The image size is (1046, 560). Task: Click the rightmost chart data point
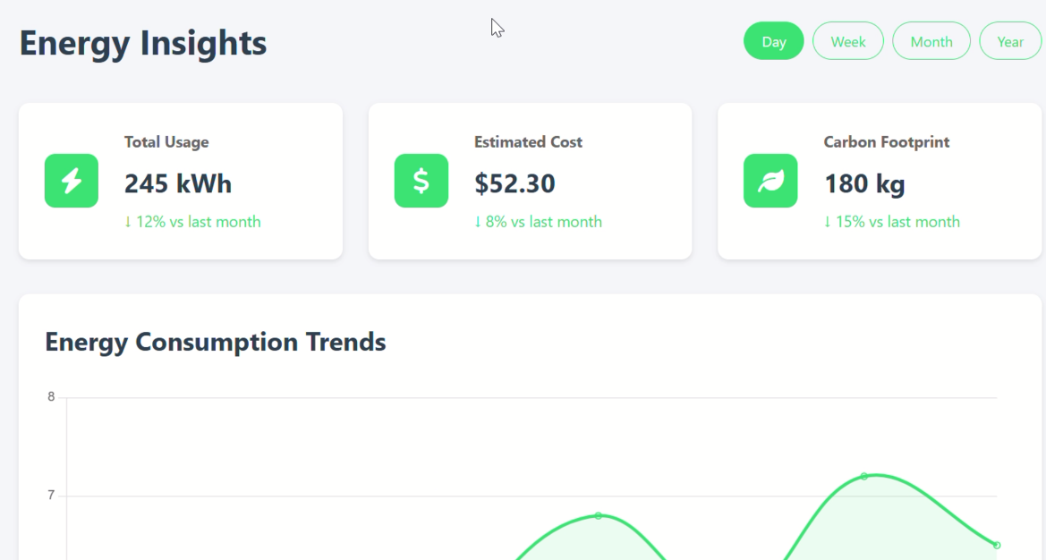997,546
